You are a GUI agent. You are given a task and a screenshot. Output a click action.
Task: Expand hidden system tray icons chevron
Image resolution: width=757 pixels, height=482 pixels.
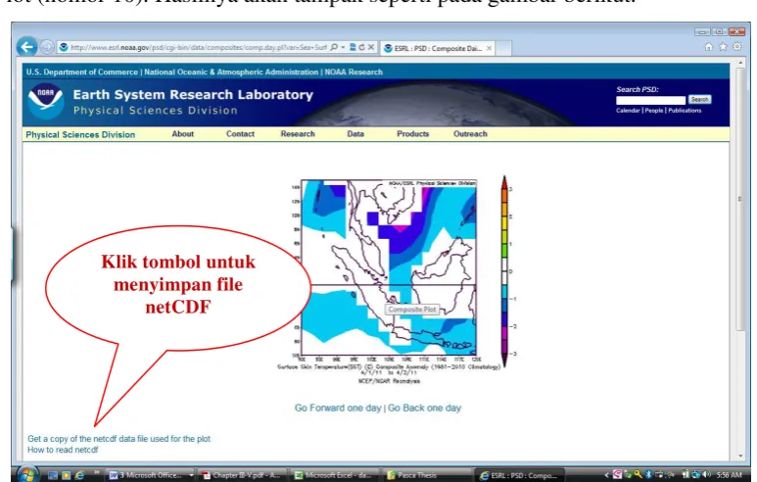[607, 476]
